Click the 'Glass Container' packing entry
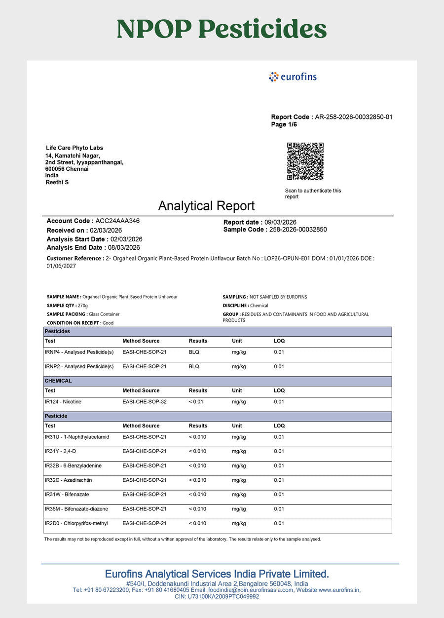The width and height of the screenshot is (444, 618). [x=104, y=314]
